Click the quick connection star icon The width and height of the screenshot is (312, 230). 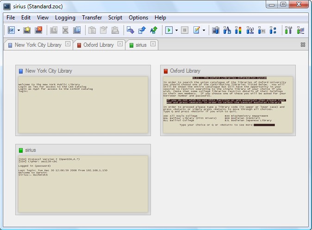27,30
